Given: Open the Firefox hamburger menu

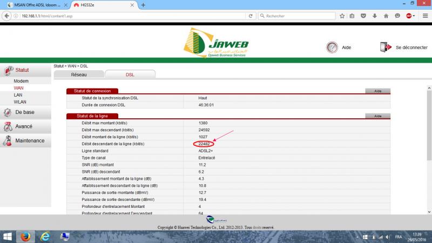Looking at the screenshot, I should click(425, 16).
